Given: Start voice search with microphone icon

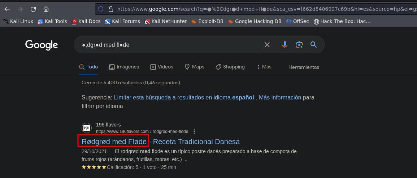Looking at the screenshot, I should coord(285,45).
